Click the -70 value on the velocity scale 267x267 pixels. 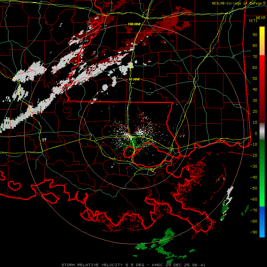[254, 210]
